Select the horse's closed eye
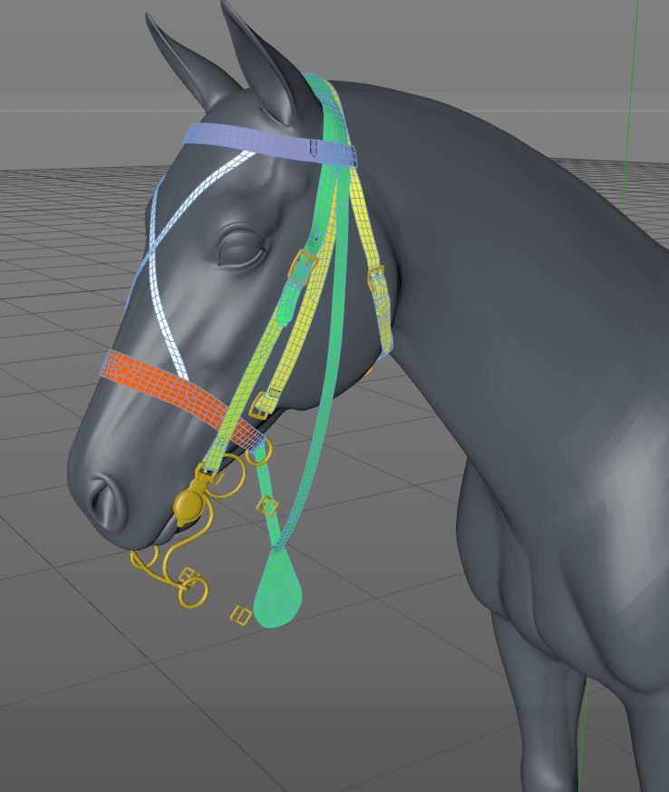Image resolution: width=669 pixels, height=792 pixels. tap(242, 248)
